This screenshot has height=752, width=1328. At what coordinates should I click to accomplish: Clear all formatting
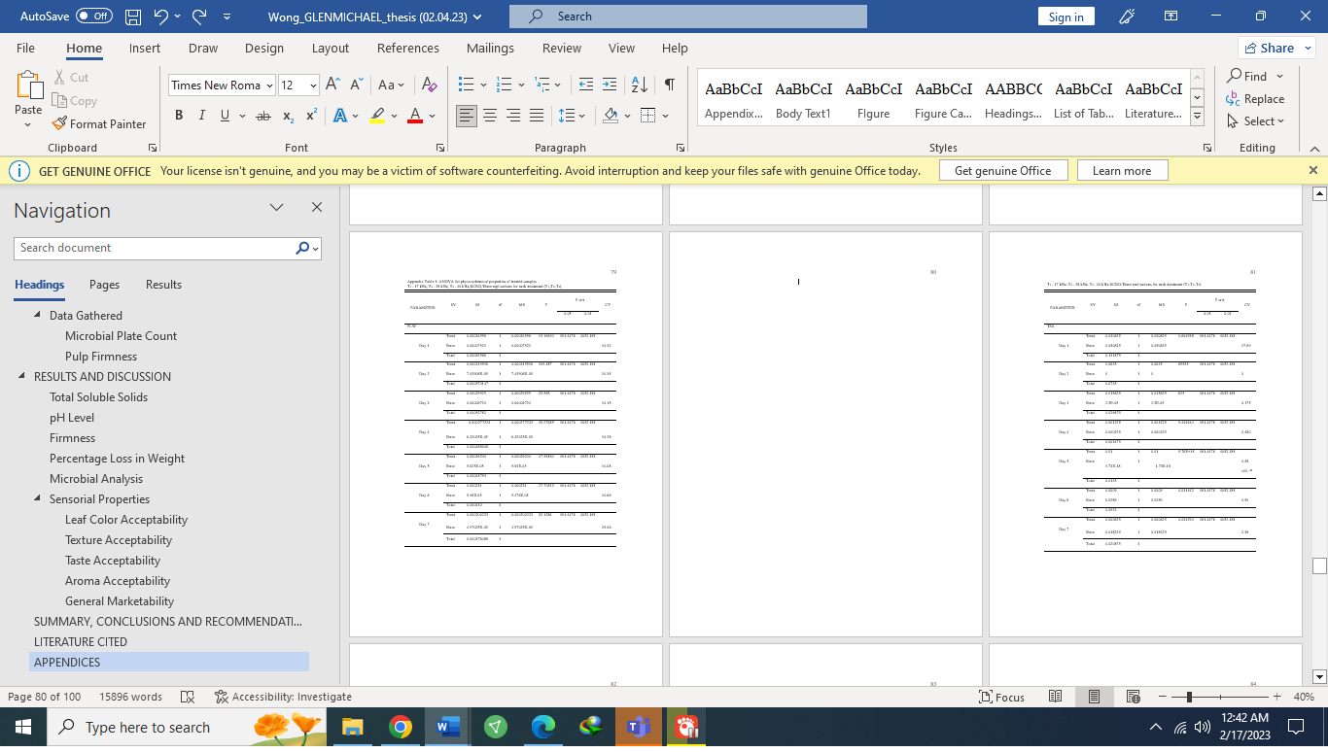430,85
